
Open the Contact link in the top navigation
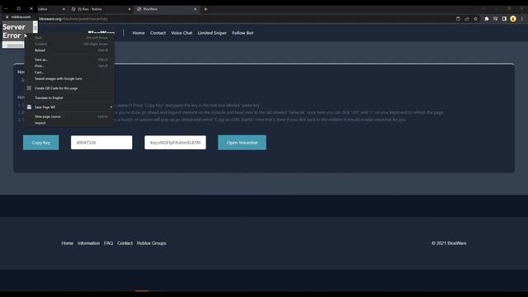[x=158, y=33]
